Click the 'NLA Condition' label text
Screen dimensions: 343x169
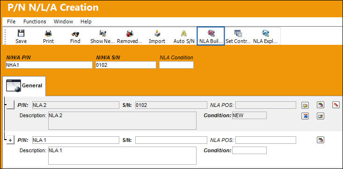pos(176,57)
